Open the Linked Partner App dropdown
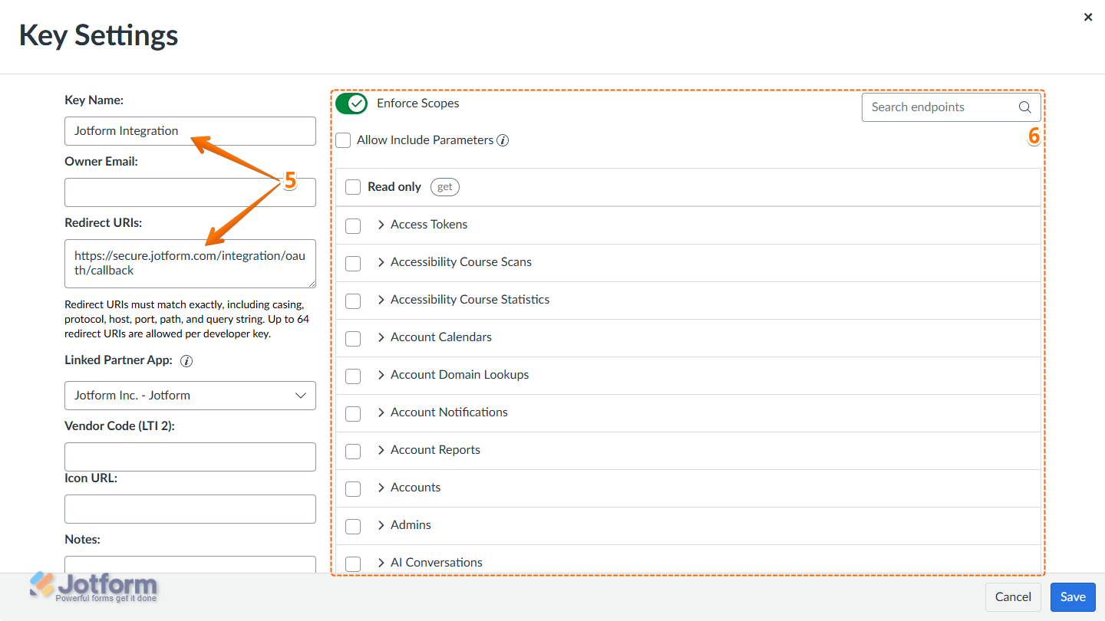Viewport: 1105px width, 621px height. pyautogui.click(x=190, y=396)
